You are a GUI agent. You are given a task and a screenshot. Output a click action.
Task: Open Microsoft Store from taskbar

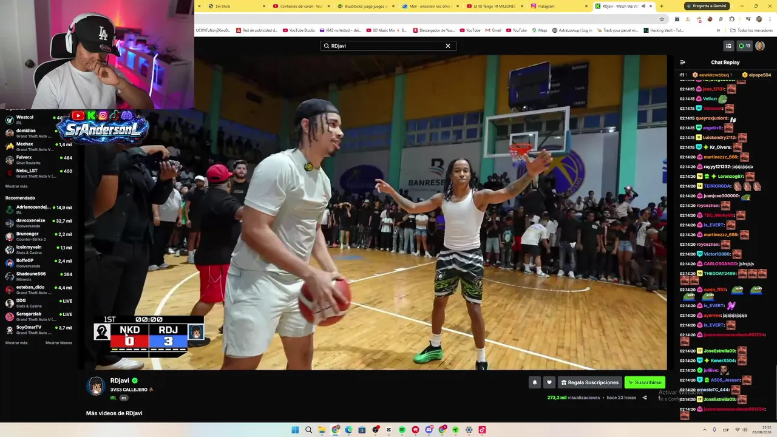point(362,430)
